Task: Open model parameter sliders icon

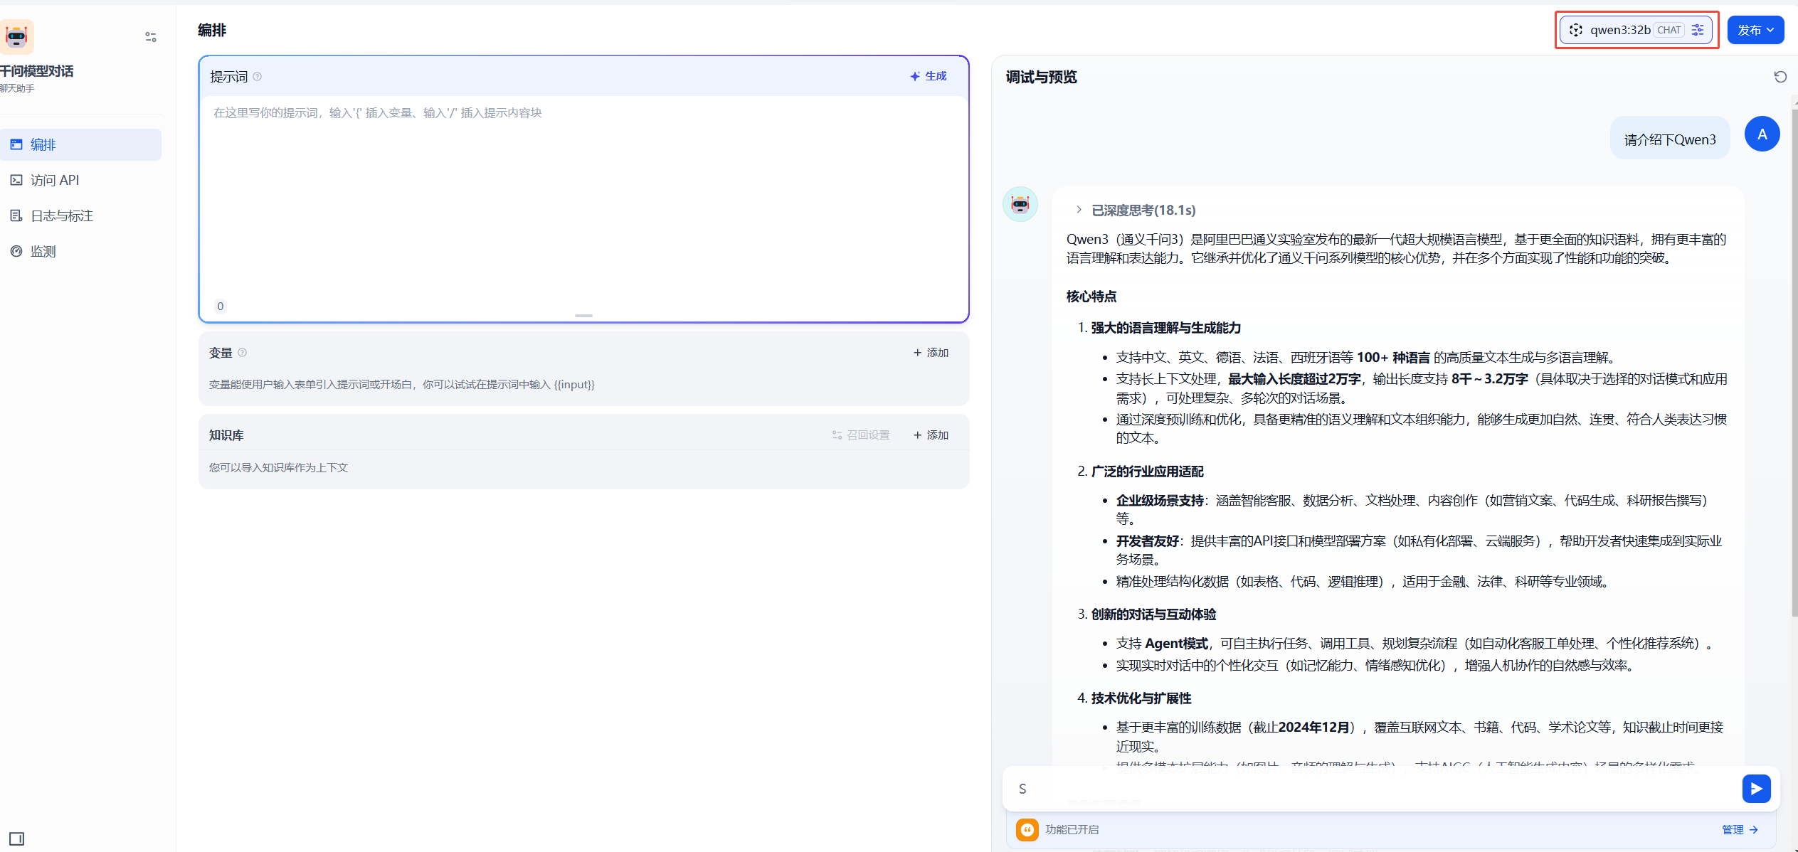Action: pyautogui.click(x=1698, y=30)
